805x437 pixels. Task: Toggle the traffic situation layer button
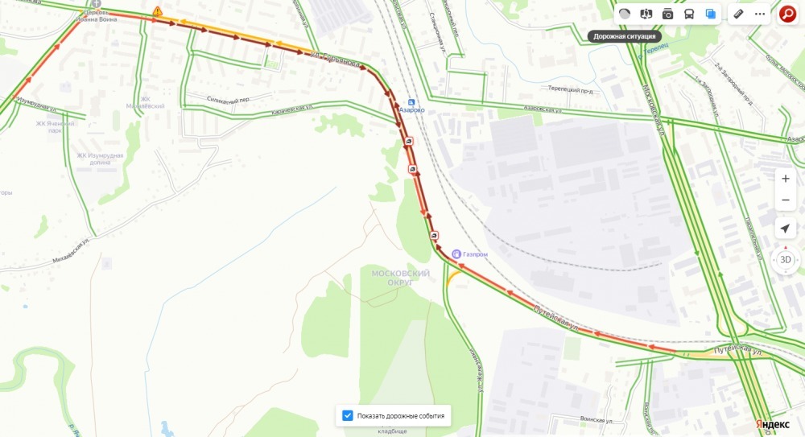point(625,14)
